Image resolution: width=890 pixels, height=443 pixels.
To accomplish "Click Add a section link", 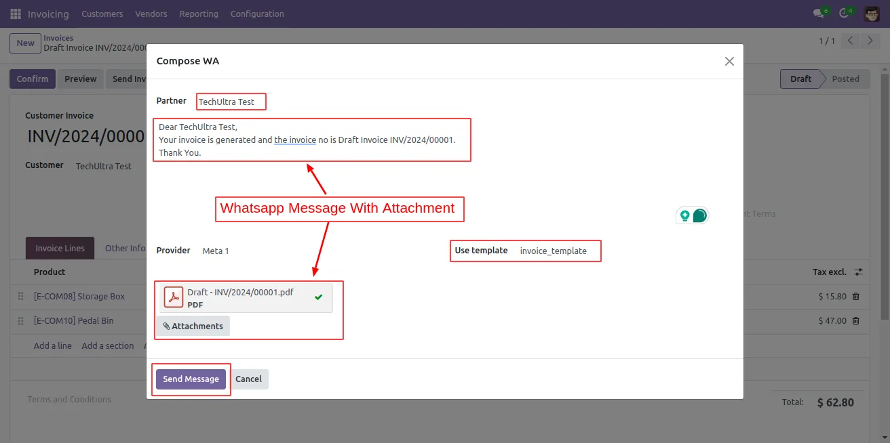I will tap(108, 345).
